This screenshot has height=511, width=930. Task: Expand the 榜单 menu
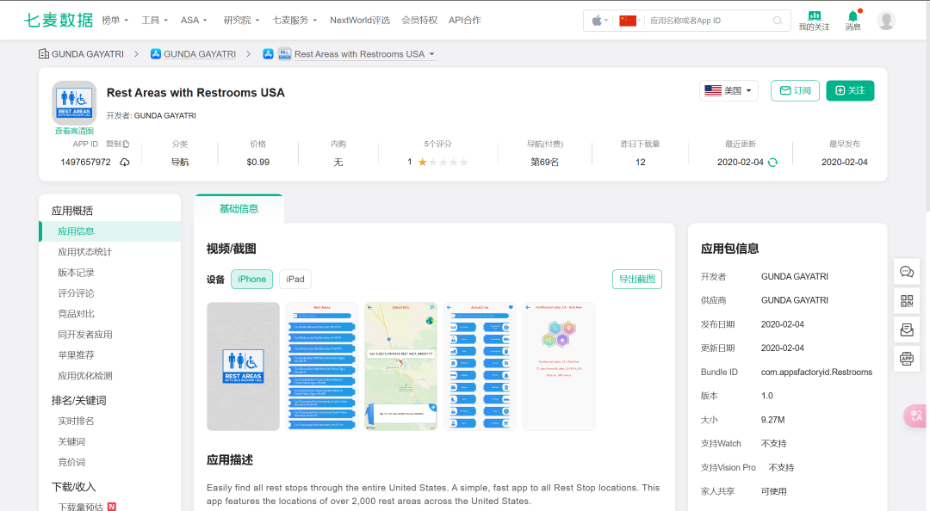pyautogui.click(x=115, y=20)
